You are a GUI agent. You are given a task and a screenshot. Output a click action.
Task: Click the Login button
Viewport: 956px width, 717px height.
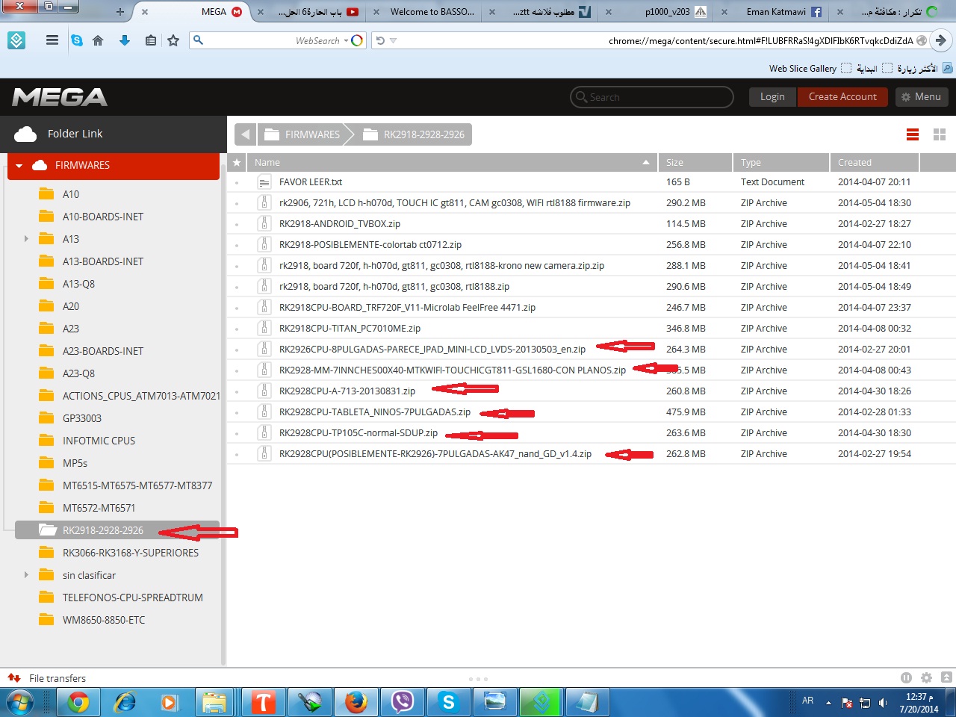coord(772,97)
